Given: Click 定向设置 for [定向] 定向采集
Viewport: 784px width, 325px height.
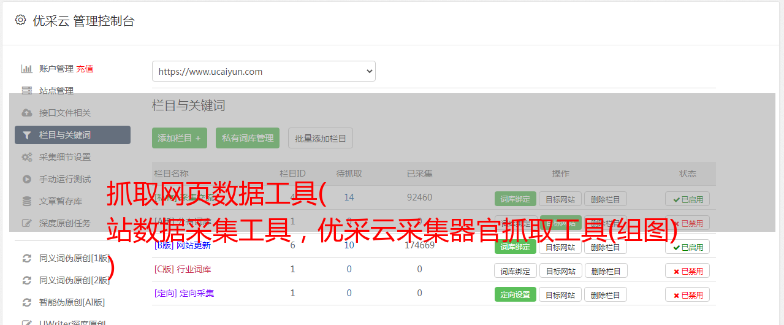Looking at the screenshot, I should coord(516,294).
